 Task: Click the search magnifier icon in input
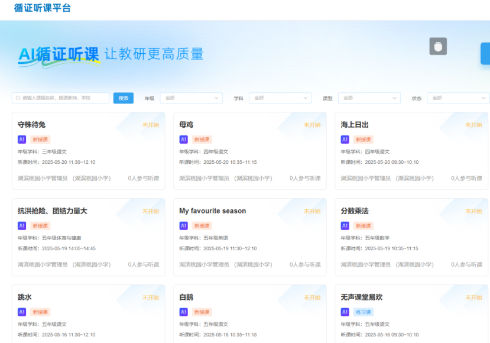click(18, 98)
